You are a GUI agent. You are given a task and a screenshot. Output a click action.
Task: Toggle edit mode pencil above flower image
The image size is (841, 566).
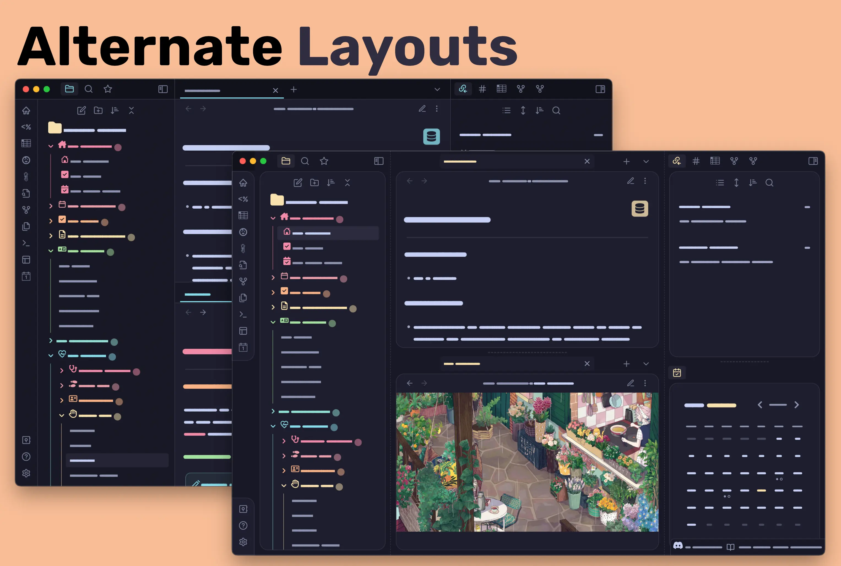pyautogui.click(x=631, y=383)
